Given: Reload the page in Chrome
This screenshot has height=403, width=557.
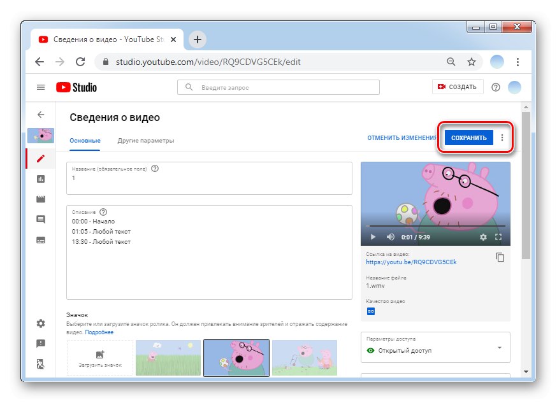Looking at the screenshot, I should (x=81, y=62).
